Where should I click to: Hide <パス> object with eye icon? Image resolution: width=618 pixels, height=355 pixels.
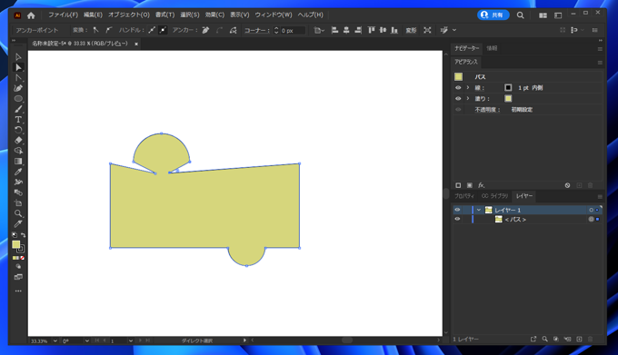[457, 219]
